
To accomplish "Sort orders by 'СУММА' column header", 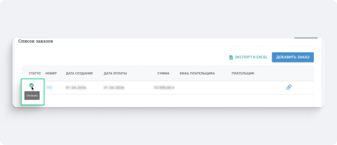I will [x=163, y=73].
